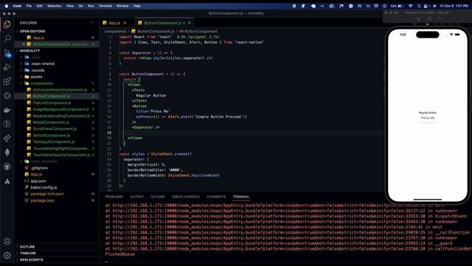Switch to the Comments panel tab

pos(216,197)
